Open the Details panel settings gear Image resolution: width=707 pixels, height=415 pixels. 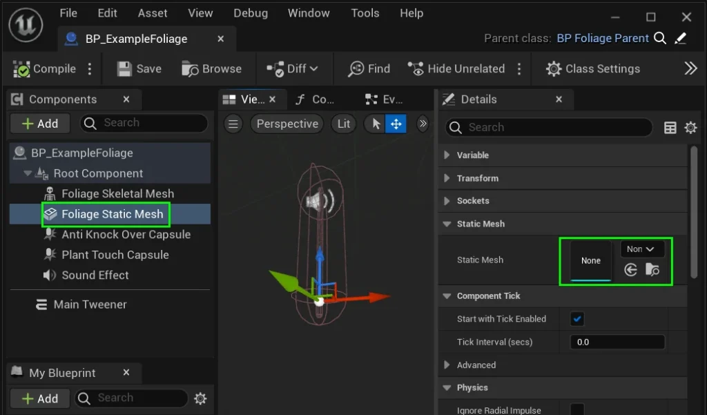point(690,128)
